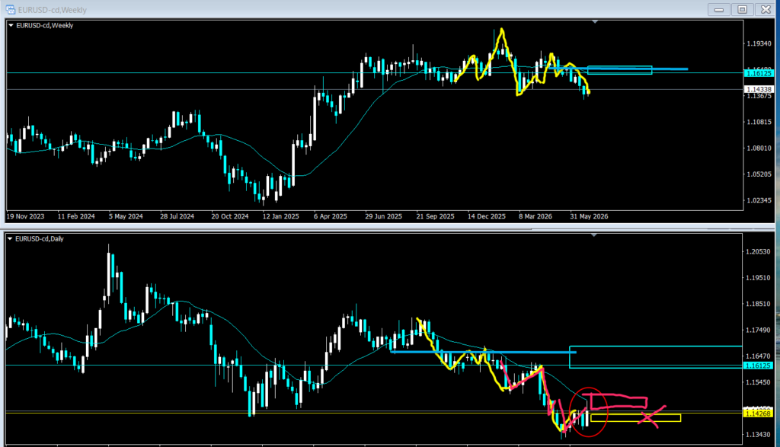Click the cyan 1.16125 price label on Weekly chart
This screenshot has height=447, width=780.
click(759, 73)
